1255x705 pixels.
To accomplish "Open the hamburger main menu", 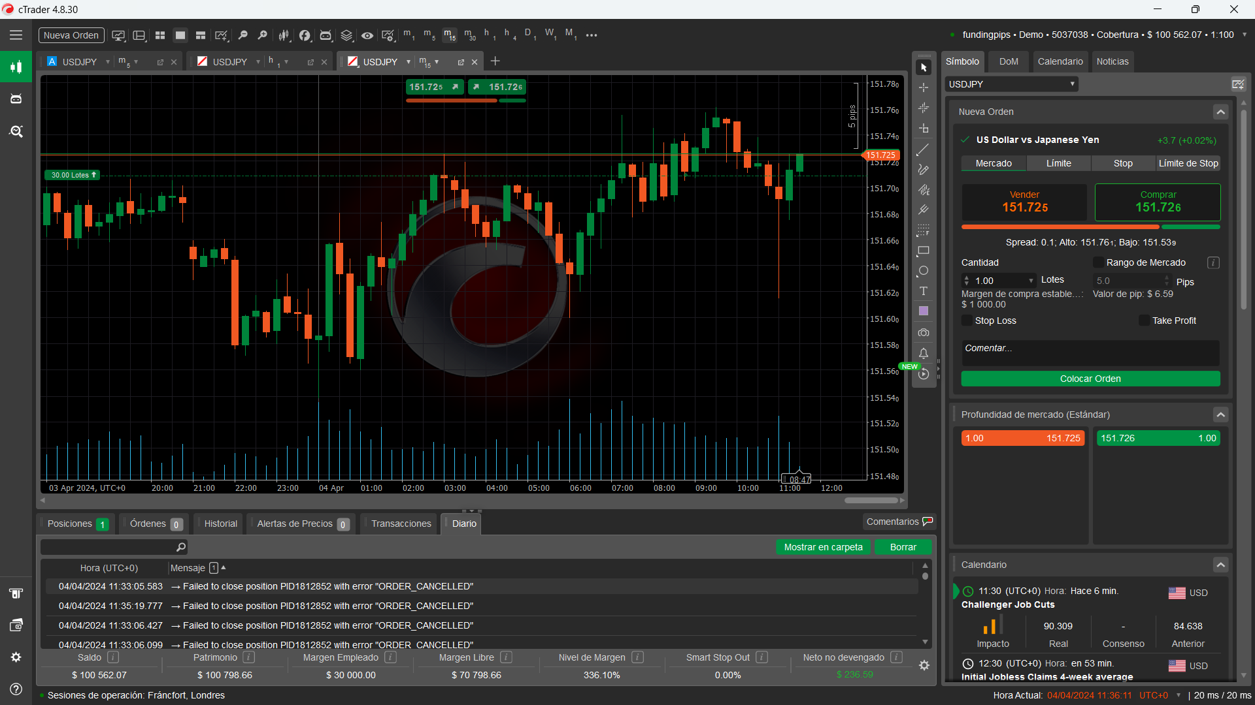I will click(x=16, y=35).
